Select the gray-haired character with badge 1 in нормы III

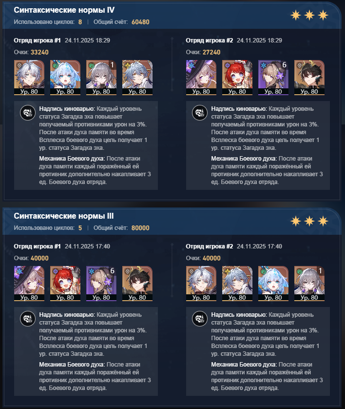click(309, 284)
